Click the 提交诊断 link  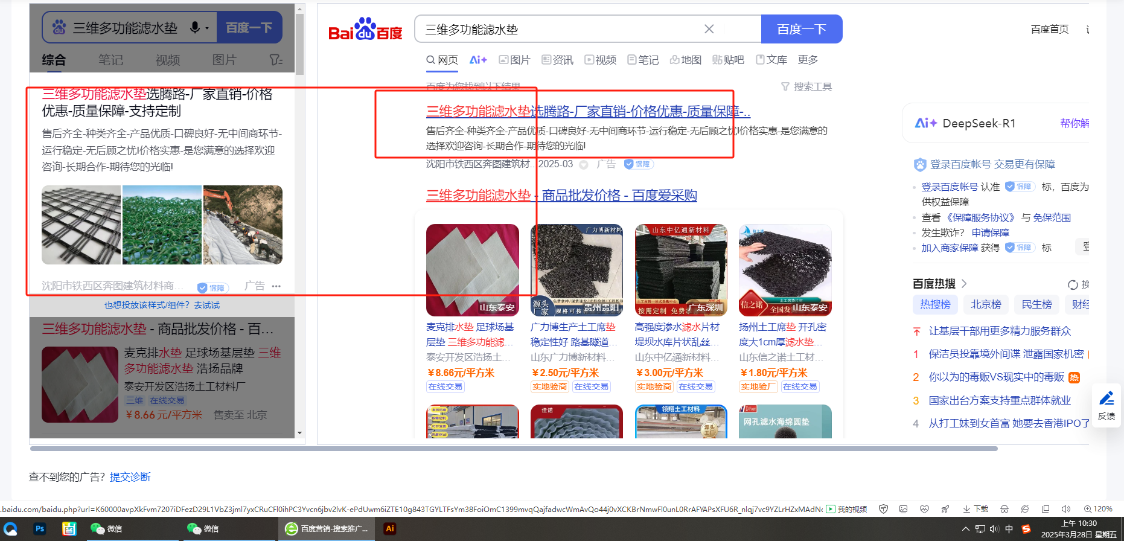click(x=130, y=477)
